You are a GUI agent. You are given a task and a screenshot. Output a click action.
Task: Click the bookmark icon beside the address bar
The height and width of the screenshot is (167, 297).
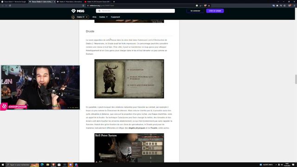[83, 6]
